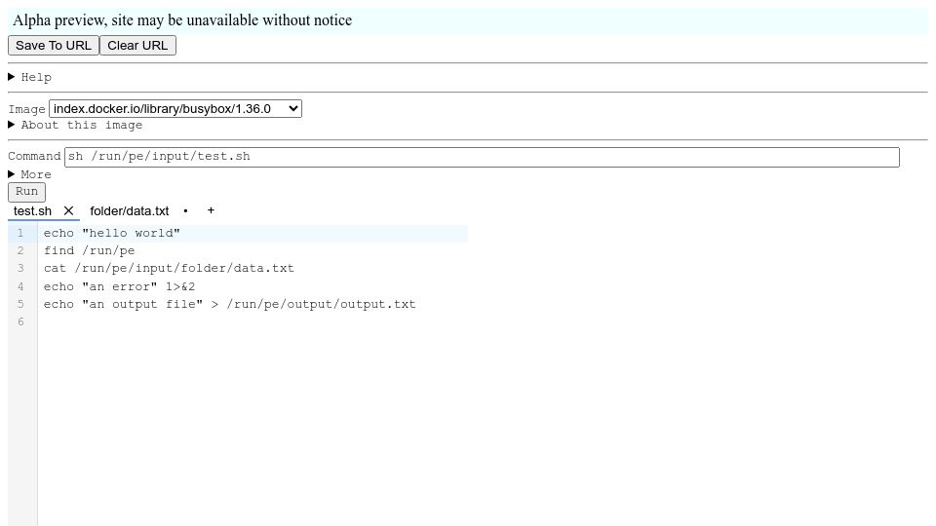Click line echo "an error" 1>&2

tap(119, 286)
